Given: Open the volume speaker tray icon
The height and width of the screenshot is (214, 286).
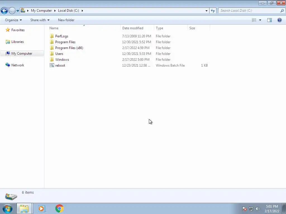Looking at the screenshot, I should [x=258, y=209].
